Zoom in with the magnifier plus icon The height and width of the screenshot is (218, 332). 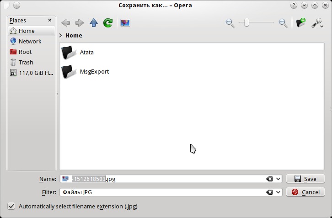click(283, 23)
